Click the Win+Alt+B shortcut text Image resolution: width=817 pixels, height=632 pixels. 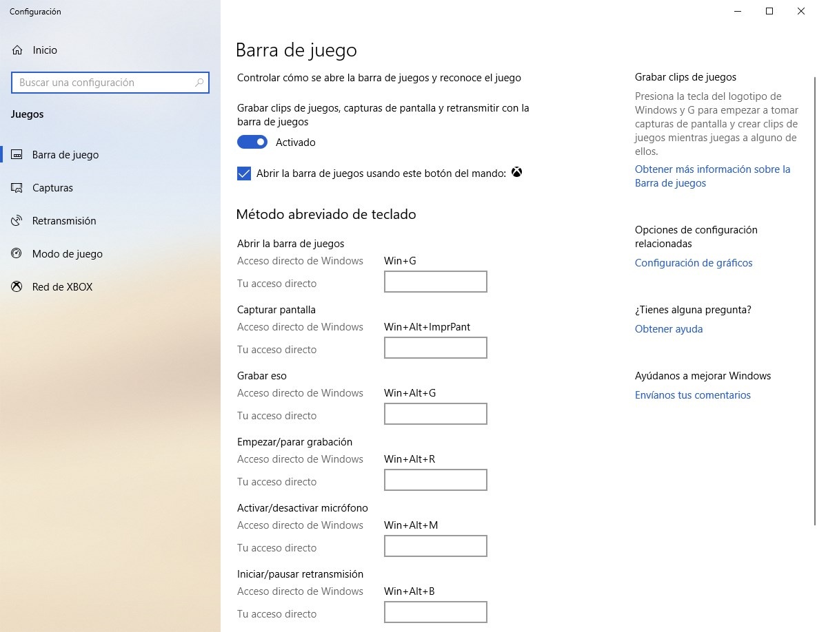click(410, 591)
